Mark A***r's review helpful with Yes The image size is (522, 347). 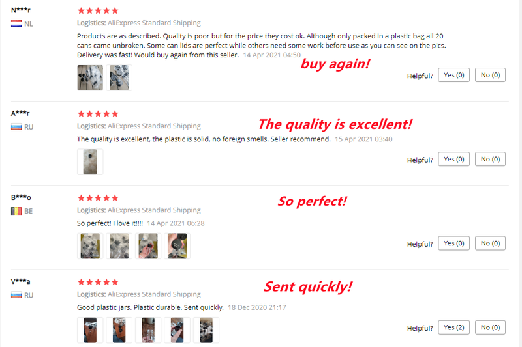coord(453,159)
